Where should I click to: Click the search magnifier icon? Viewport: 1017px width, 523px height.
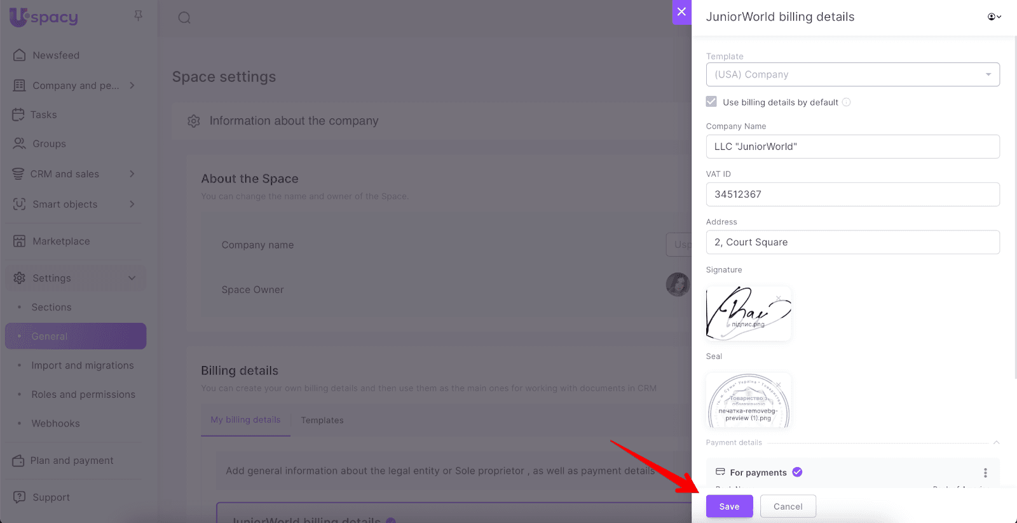184,18
